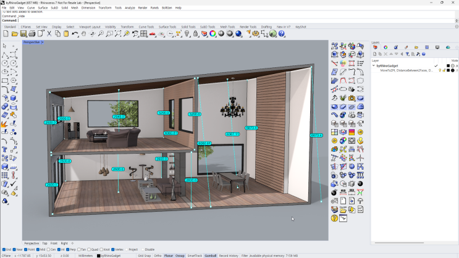
Task: Switch to the Drafting toolbar tab
Action: tap(266, 27)
